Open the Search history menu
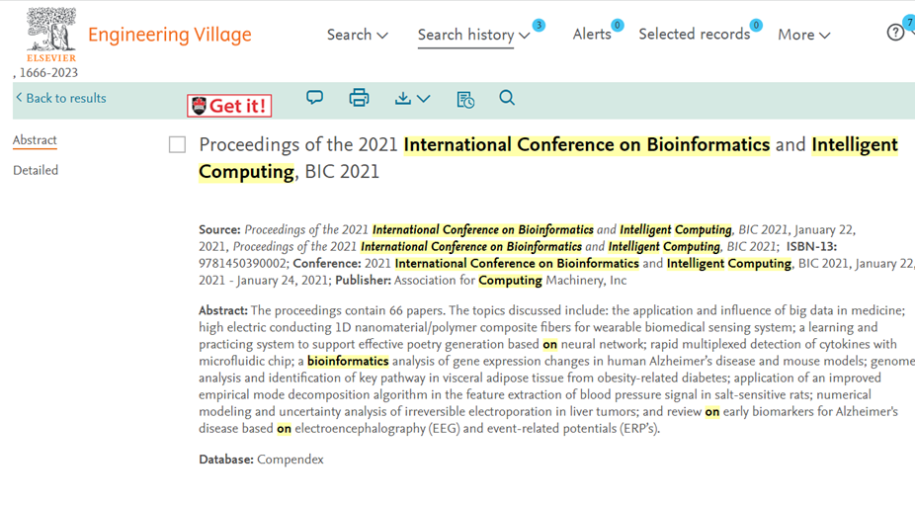Screen dimensions: 915x506 click(x=473, y=35)
